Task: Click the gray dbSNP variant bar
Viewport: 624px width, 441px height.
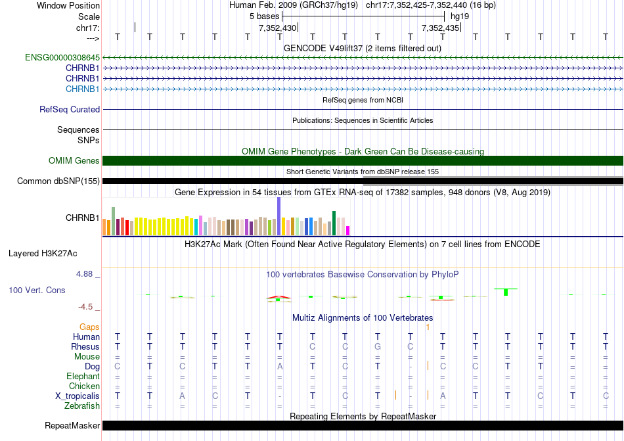Action: (x=493, y=177)
